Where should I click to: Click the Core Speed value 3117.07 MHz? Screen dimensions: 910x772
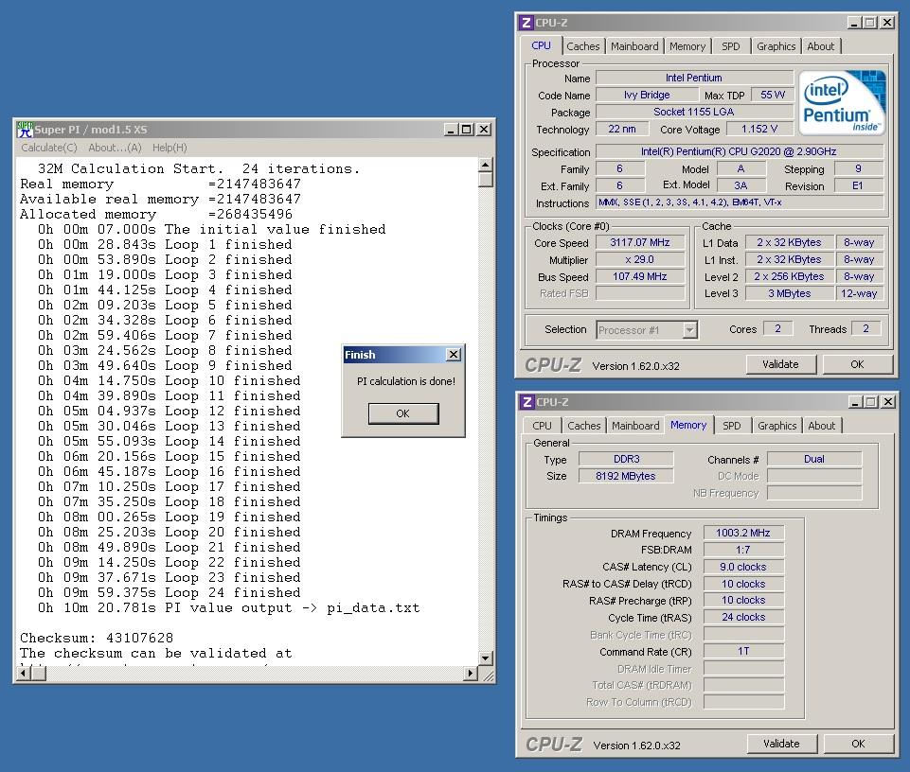pyautogui.click(x=640, y=242)
